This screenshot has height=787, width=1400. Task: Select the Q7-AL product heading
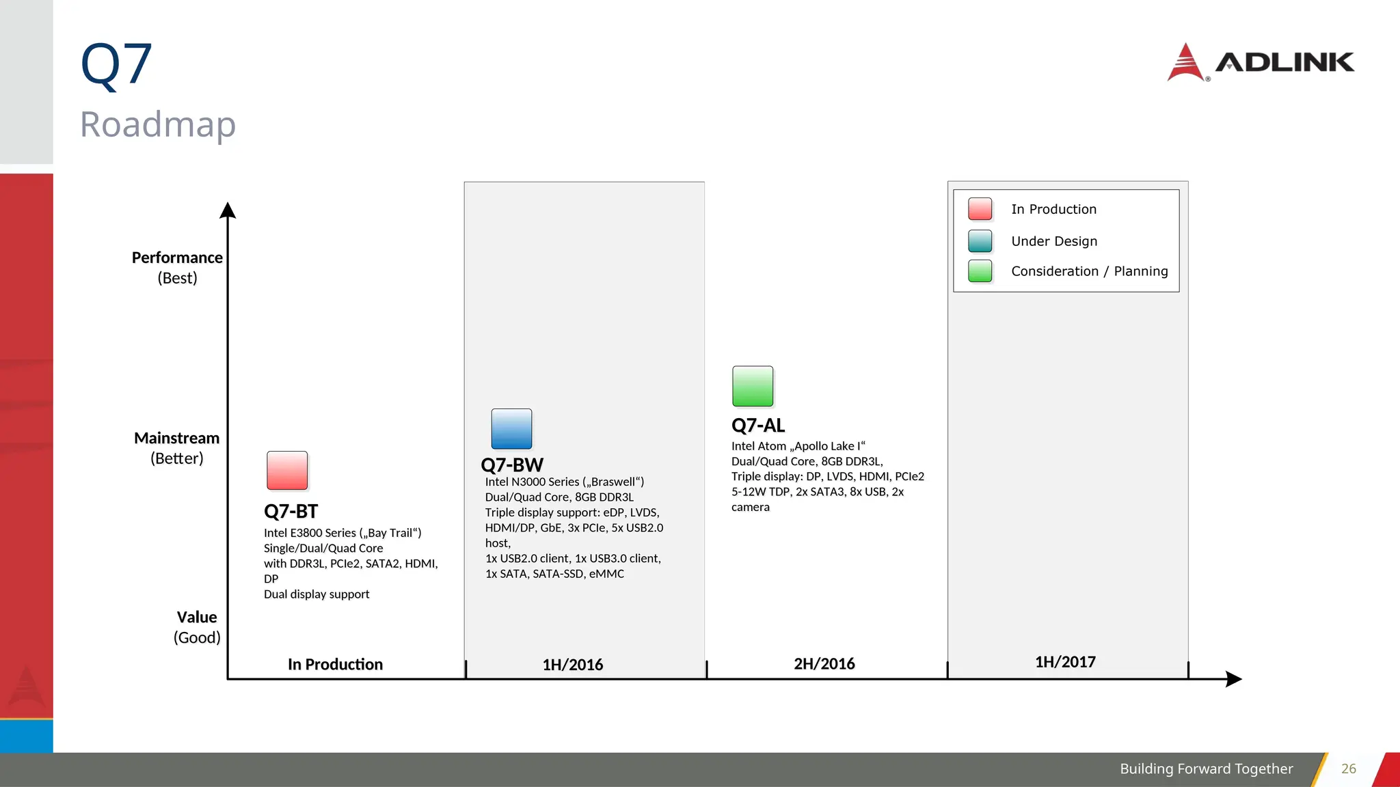pyautogui.click(x=758, y=426)
